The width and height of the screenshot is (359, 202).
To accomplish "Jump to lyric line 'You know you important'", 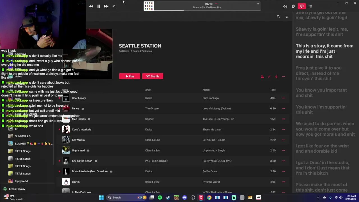I will tap(321, 93).
